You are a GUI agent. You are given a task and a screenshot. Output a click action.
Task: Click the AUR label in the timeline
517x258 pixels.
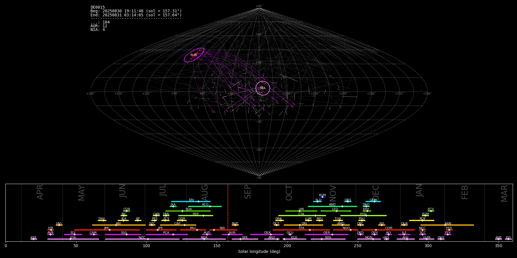tap(232, 233)
